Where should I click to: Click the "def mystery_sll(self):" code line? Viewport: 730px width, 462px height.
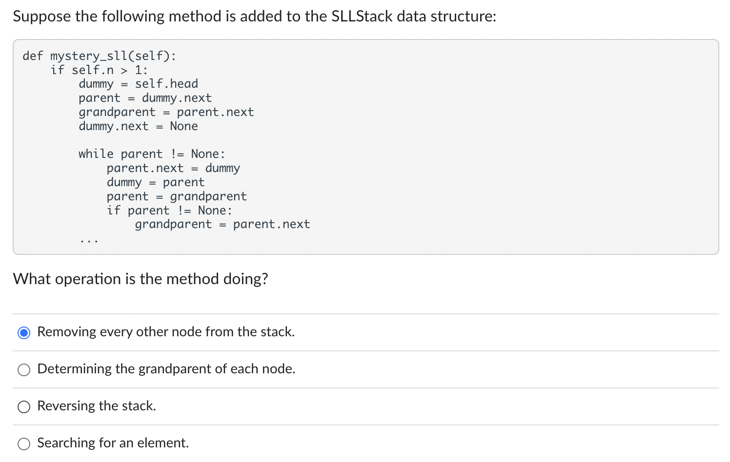(100, 56)
